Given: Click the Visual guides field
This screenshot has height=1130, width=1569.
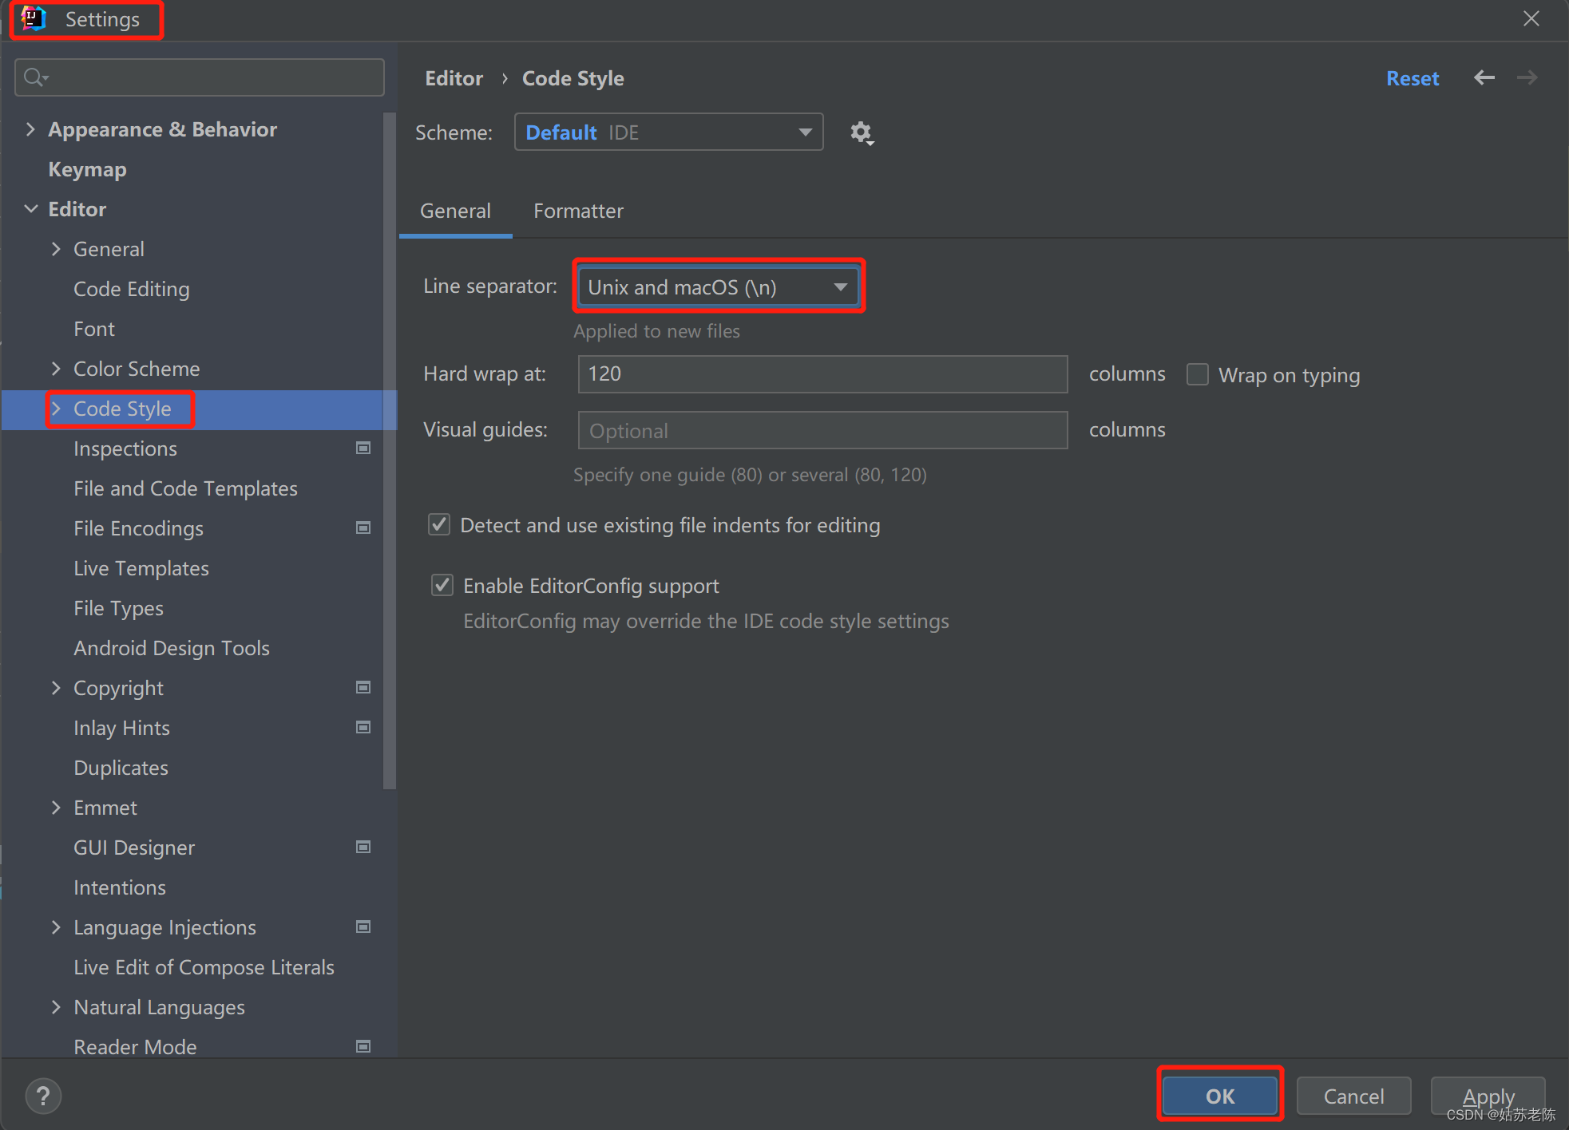Looking at the screenshot, I should [x=822, y=430].
